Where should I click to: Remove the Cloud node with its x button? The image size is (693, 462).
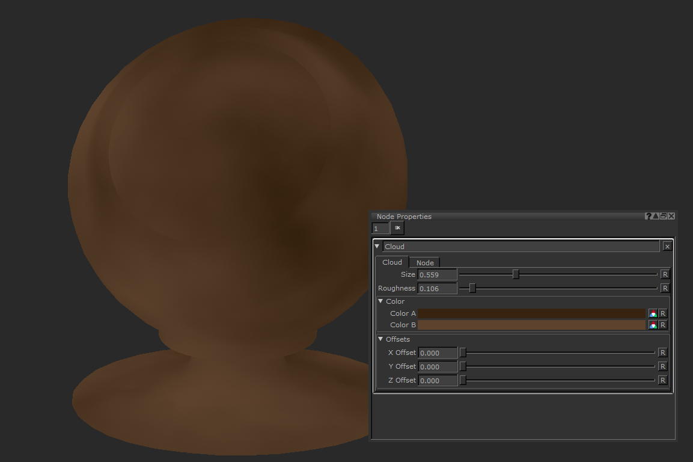coord(667,246)
